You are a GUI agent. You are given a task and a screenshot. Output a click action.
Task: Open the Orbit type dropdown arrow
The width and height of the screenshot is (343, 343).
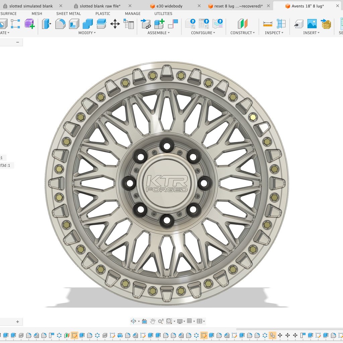tap(139, 321)
